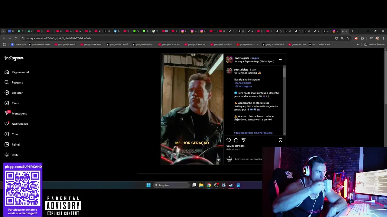Screen dimensions: 387x217
Task: Reload the page
Action: (16, 38)
